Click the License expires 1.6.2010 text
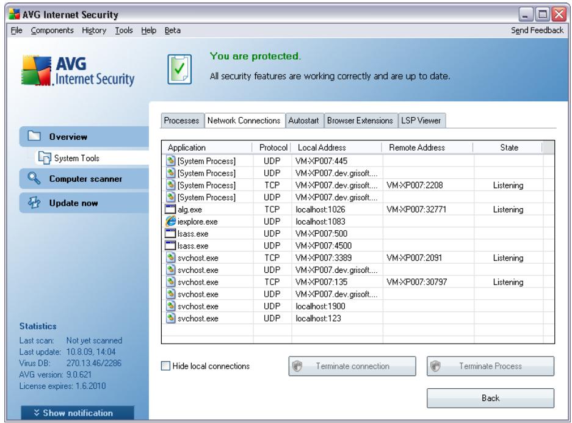572x423 pixels. click(x=62, y=386)
